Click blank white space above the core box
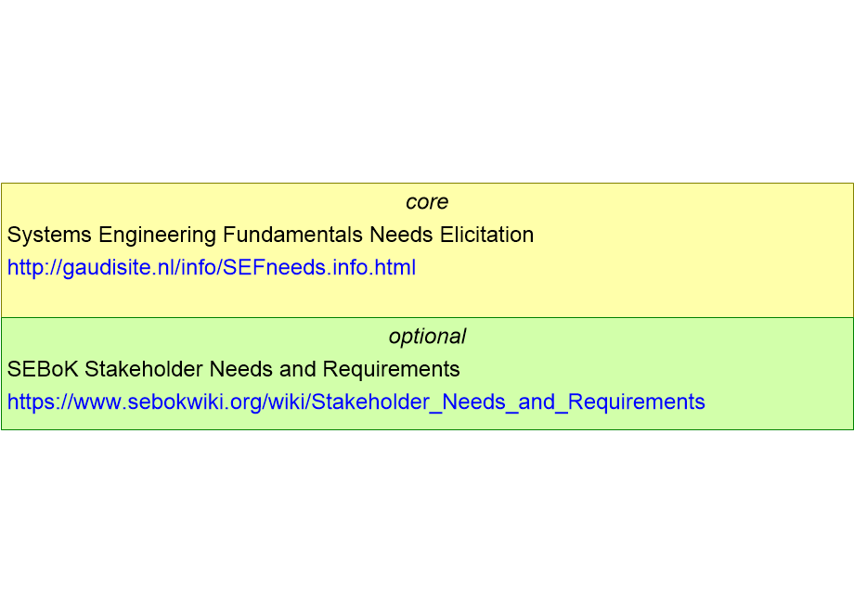 pos(427,92)
